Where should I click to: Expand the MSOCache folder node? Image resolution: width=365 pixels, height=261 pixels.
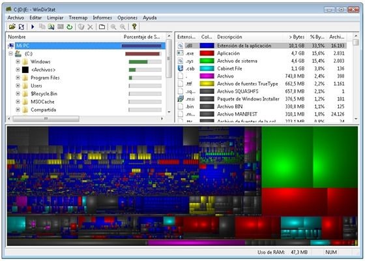click(18, 102)
